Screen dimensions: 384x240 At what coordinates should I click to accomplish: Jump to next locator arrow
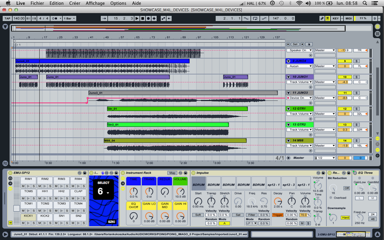pos(302,44)
